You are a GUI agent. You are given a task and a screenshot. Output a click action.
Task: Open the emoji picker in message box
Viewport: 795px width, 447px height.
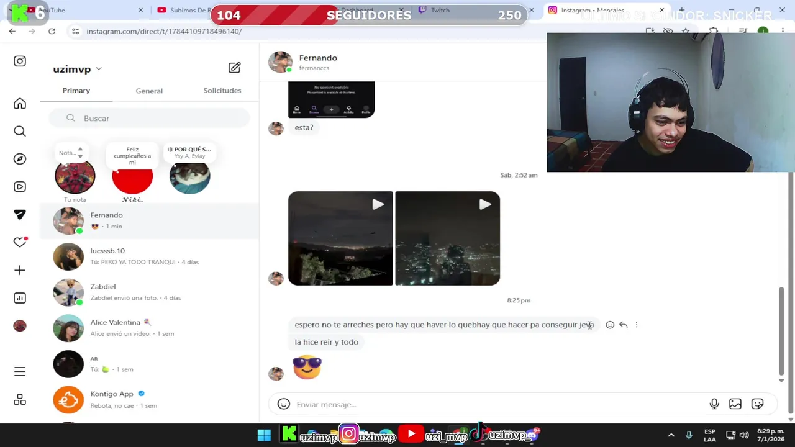coord(284,404)
